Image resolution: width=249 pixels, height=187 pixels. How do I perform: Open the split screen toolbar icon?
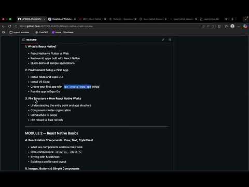pyautogui.click(x=203, y=26)
